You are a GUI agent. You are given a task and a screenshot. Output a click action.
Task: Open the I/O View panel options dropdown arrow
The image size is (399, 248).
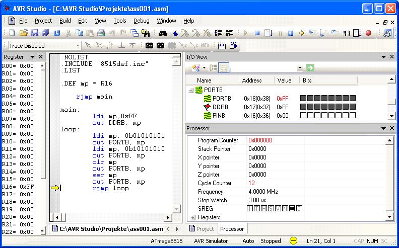[x=383, y=57]
